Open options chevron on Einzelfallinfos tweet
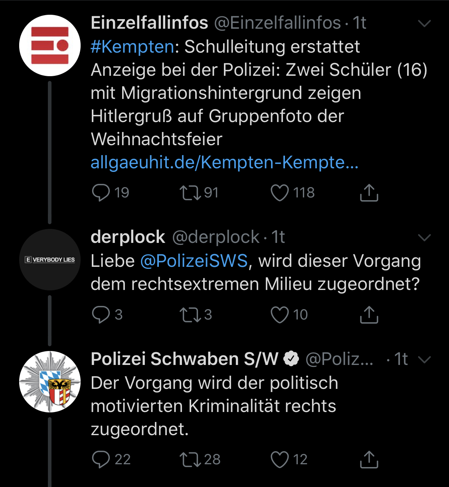 point(424,24)
